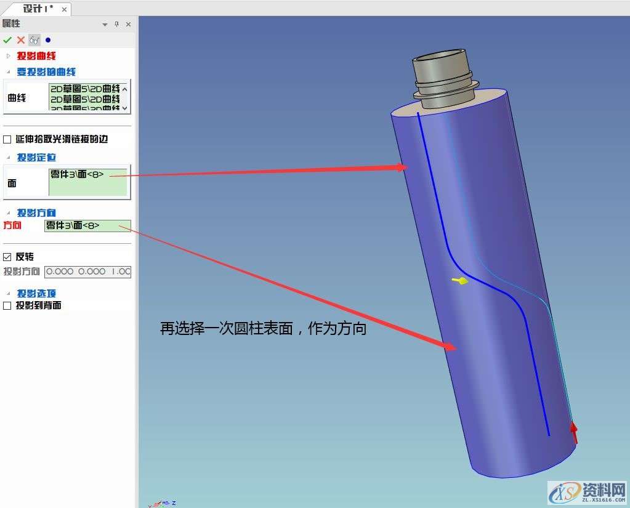This screenshot has width=630, height=508.
Task: Enable the 延伸拾取光滑链接的边 checkbox
Action: 7,139
